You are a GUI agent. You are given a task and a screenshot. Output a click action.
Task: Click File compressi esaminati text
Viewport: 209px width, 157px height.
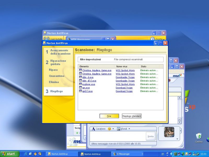coord(128,59)
